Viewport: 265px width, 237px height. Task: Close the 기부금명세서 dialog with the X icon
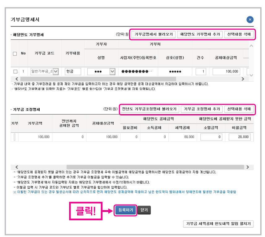click(x=250, y=19)
